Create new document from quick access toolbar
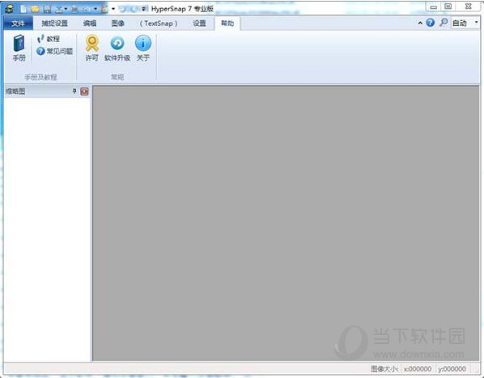This screenshot has height=378, width=484. pyautogui.click(x=24, y=9)
